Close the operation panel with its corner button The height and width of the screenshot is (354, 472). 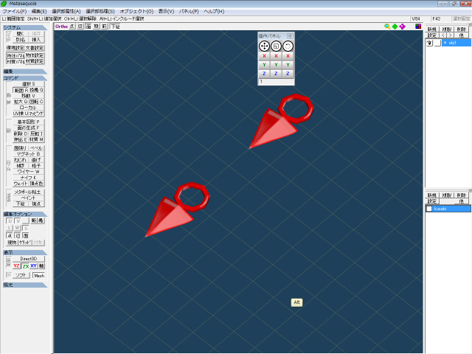click(290, 35)
